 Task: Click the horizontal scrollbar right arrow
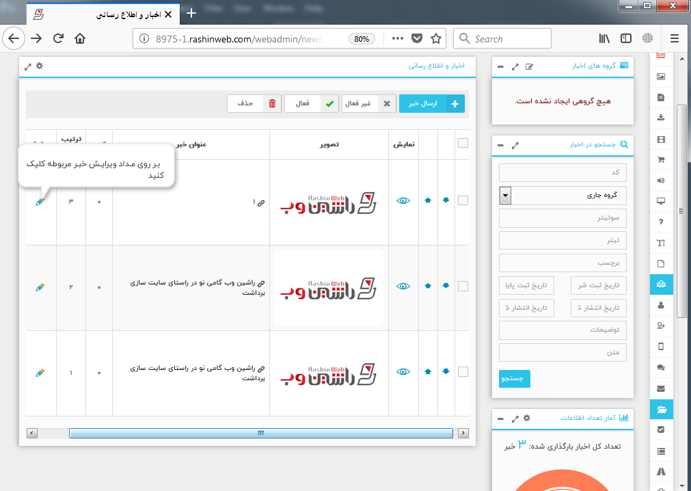[x=463, y=434]
